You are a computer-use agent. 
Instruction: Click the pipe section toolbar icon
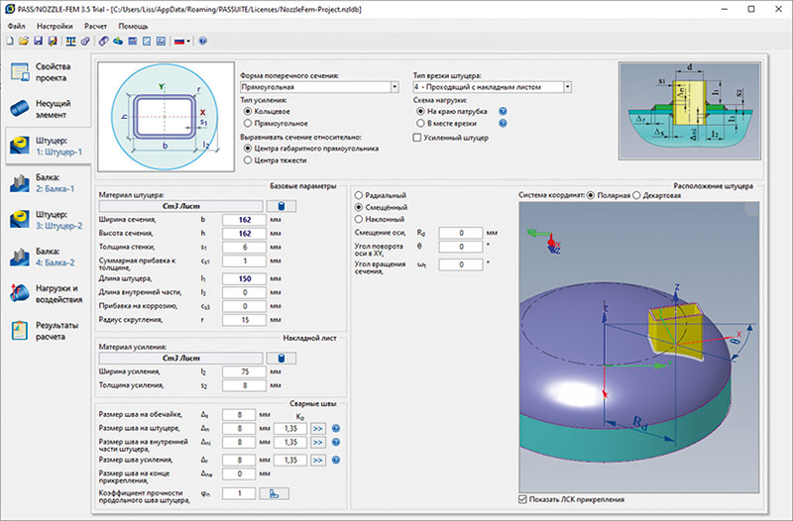(x=104, y=42)
